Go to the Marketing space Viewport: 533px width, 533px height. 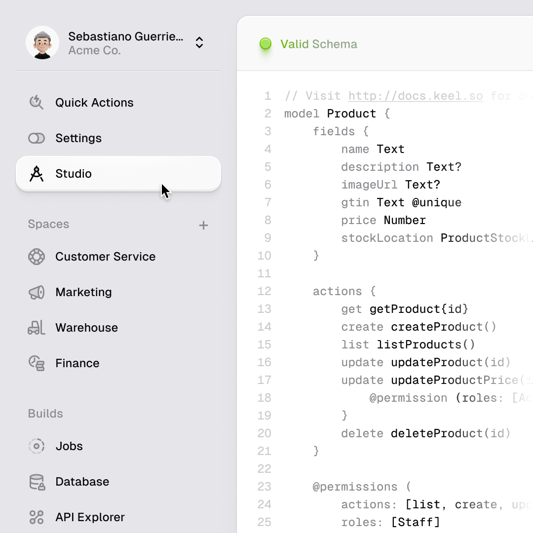pyautogui.click(x=83, y=292)
